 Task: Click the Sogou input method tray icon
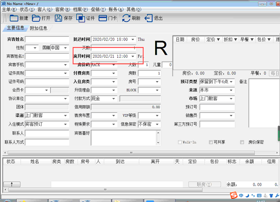tap(233, 195)
